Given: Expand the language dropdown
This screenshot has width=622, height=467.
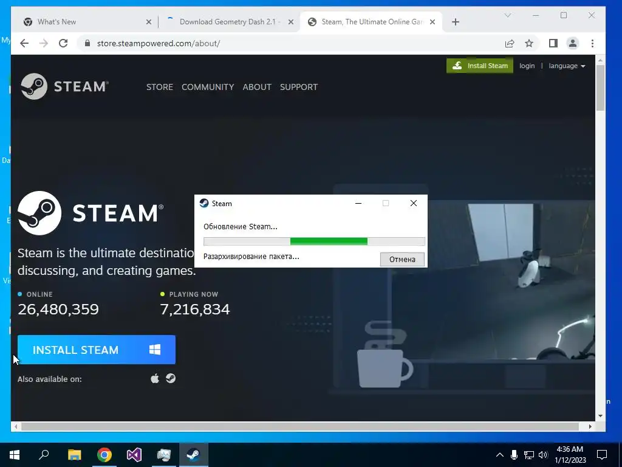Looking at the screenshot, I should click(567, 66).
